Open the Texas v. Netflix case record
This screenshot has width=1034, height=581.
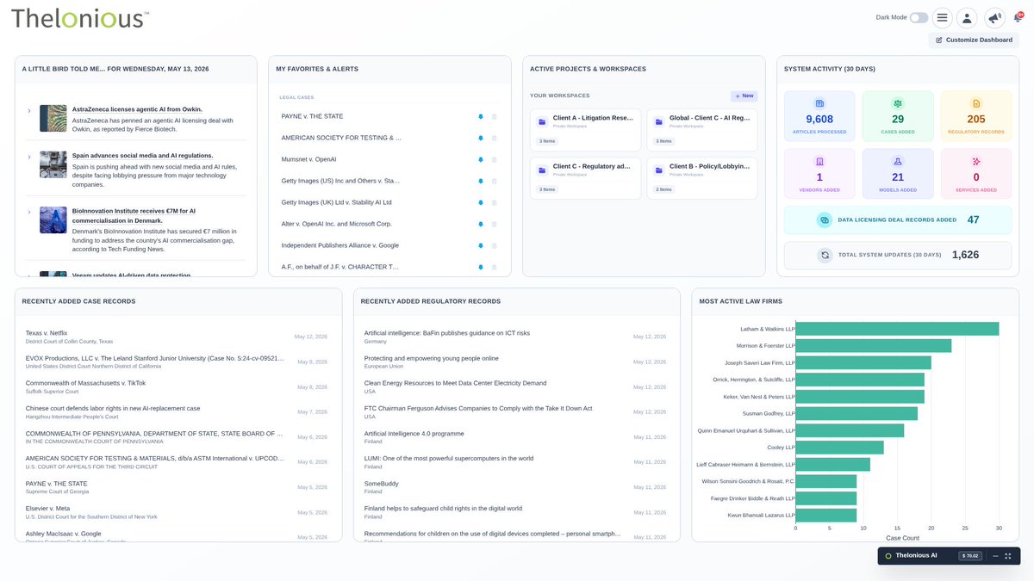[47, 333]
